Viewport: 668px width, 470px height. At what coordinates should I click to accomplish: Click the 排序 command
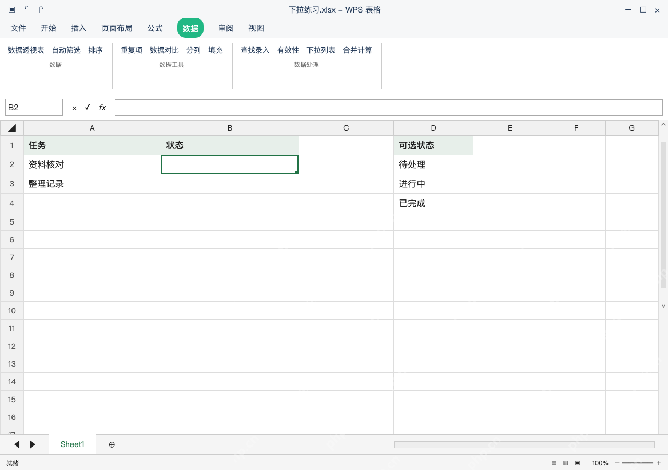tap(96, 50)
